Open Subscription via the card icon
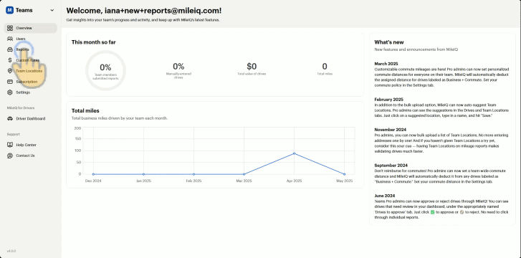 [10, 82]
